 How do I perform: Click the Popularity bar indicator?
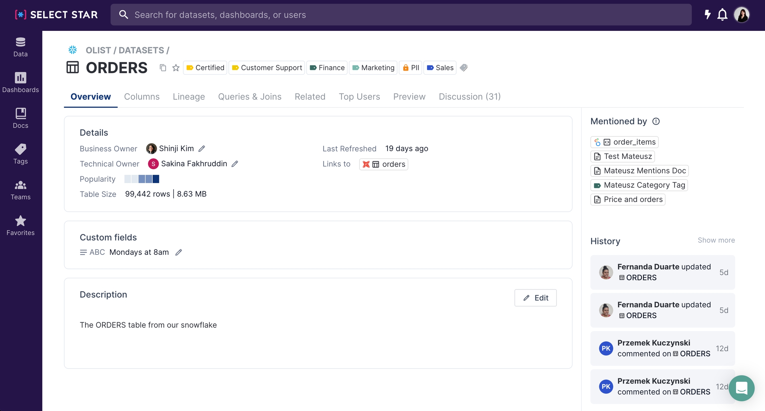[142, 179]
